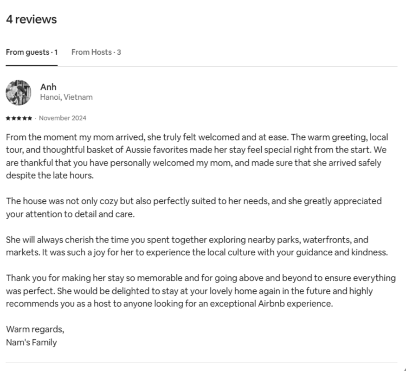Click Anh's profile photo
The height and width of the screenshot is (371, 406).
(18, 92)
